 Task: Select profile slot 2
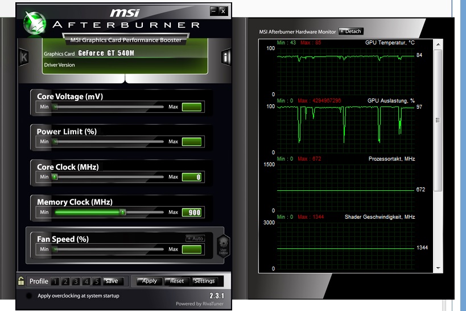pyautogui.click(x=65, y=281)
